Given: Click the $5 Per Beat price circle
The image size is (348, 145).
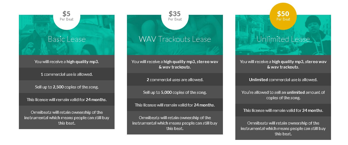Looking at the screenshot, I should (67, 16).
